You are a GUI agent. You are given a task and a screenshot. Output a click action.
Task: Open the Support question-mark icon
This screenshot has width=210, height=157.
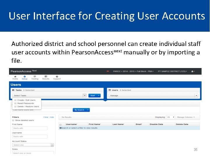click(57, 76)
